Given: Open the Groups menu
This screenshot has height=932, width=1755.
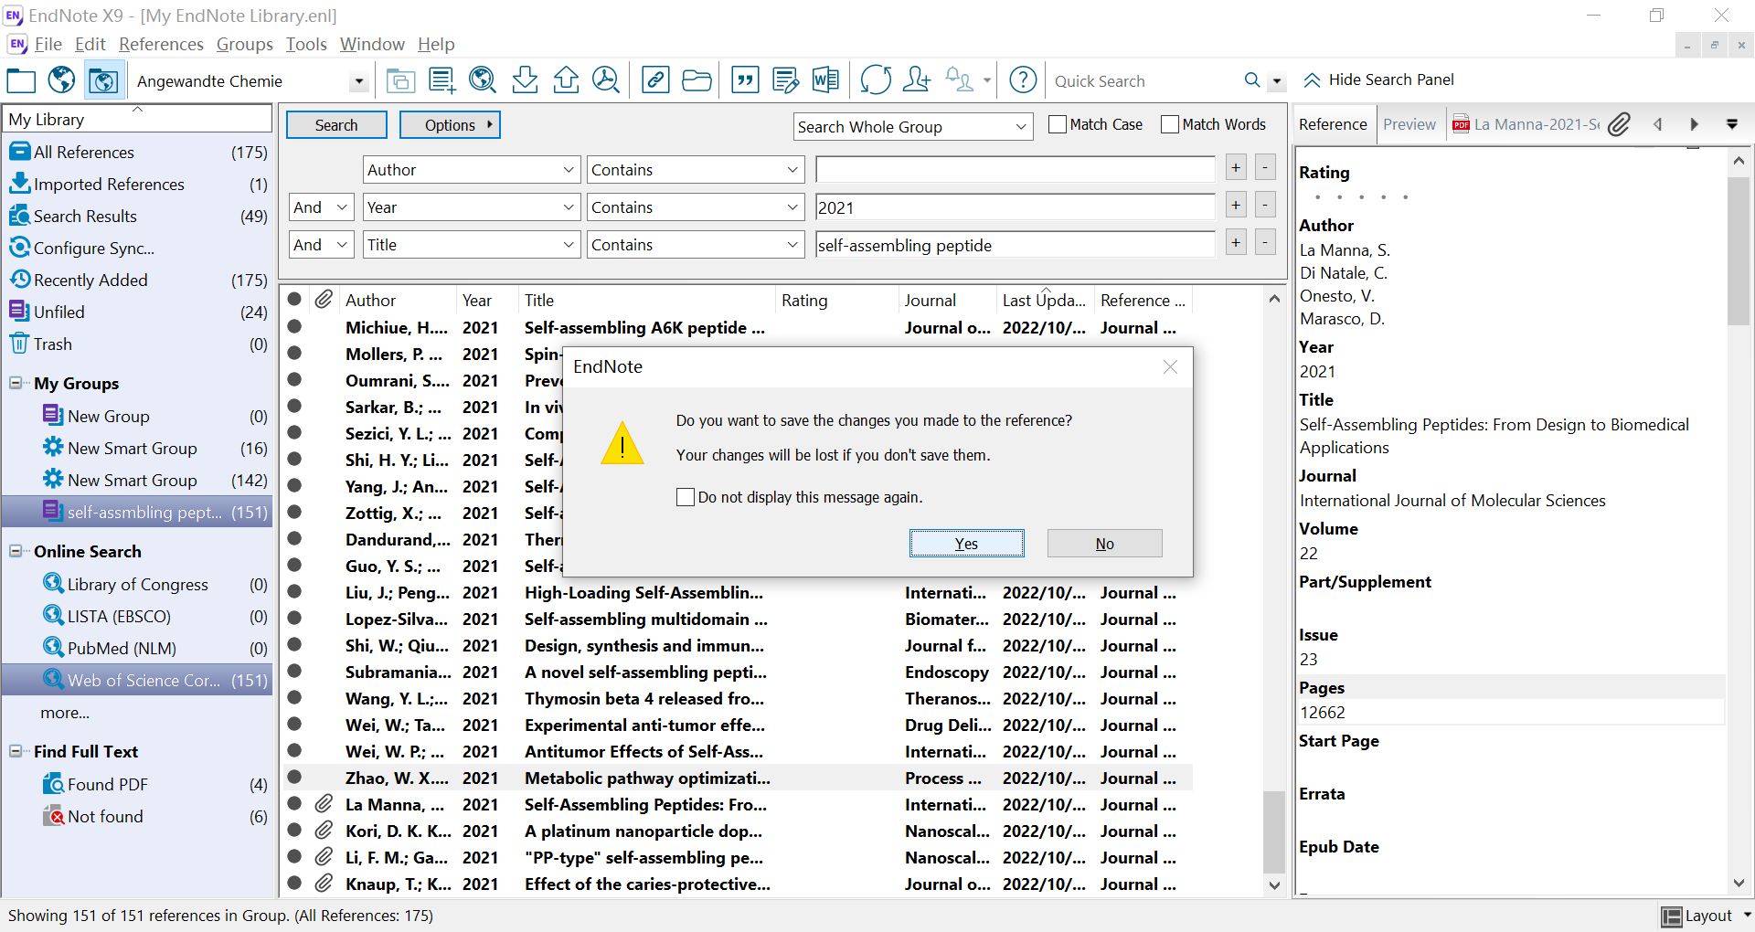Looking at the screenshot, I should click(x=244, y=44).
